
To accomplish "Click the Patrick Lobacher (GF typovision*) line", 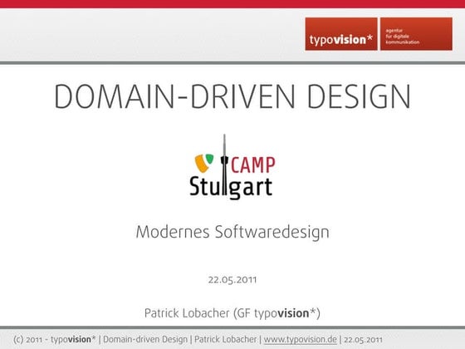I will point(232,313).
